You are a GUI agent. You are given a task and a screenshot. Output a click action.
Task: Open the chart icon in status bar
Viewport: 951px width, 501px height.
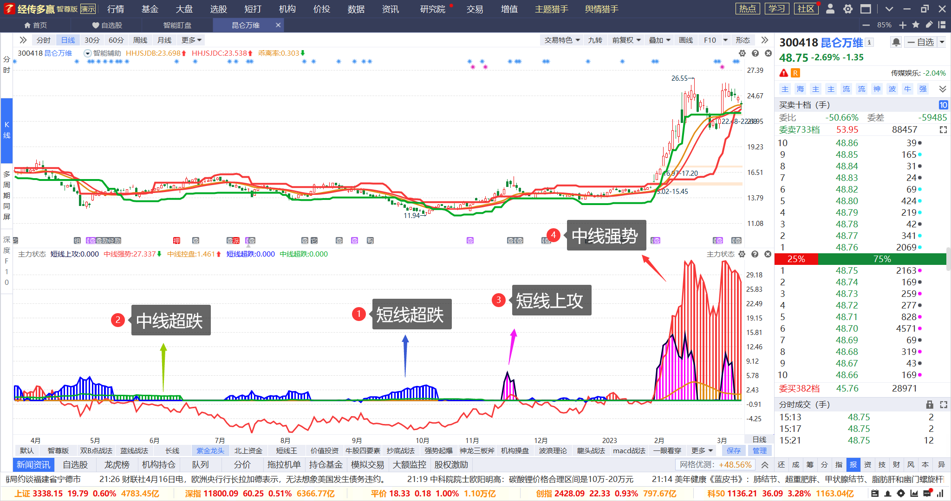914,494
